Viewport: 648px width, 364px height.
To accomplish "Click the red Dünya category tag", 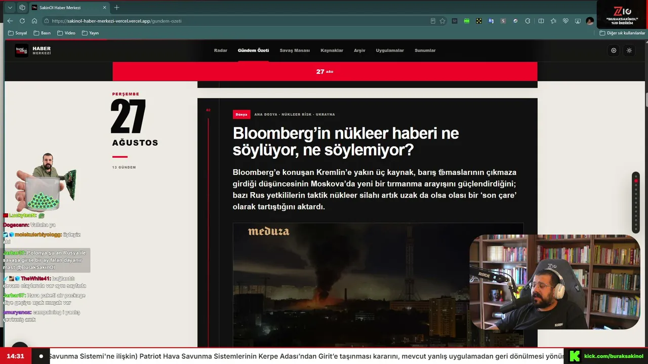I will click(241, 114).
